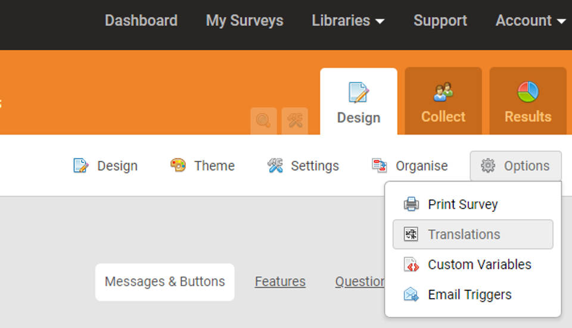Go to the Dashboard page
The height and width of the screenshot is (328, 572).
point(141,21)
